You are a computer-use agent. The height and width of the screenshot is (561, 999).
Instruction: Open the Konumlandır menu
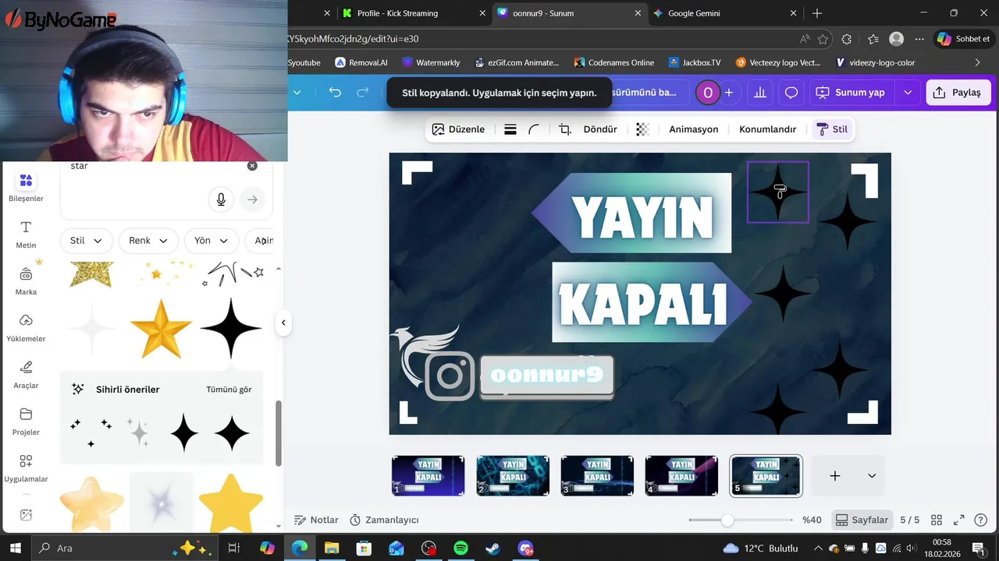click(767, 129)
